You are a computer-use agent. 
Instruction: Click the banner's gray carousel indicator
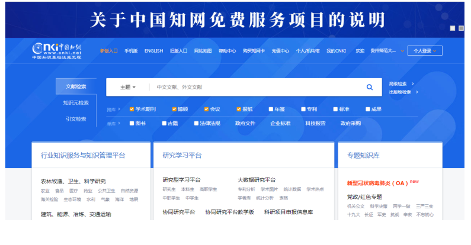(x=461, y=28)
